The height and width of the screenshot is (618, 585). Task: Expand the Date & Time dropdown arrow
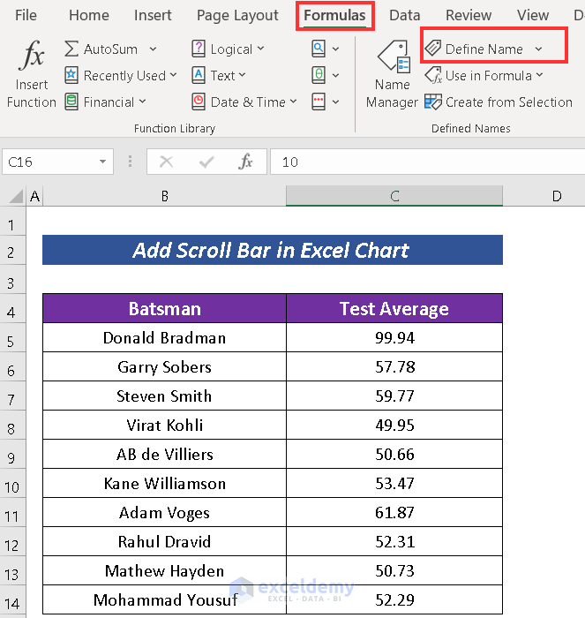pos(293,102)
